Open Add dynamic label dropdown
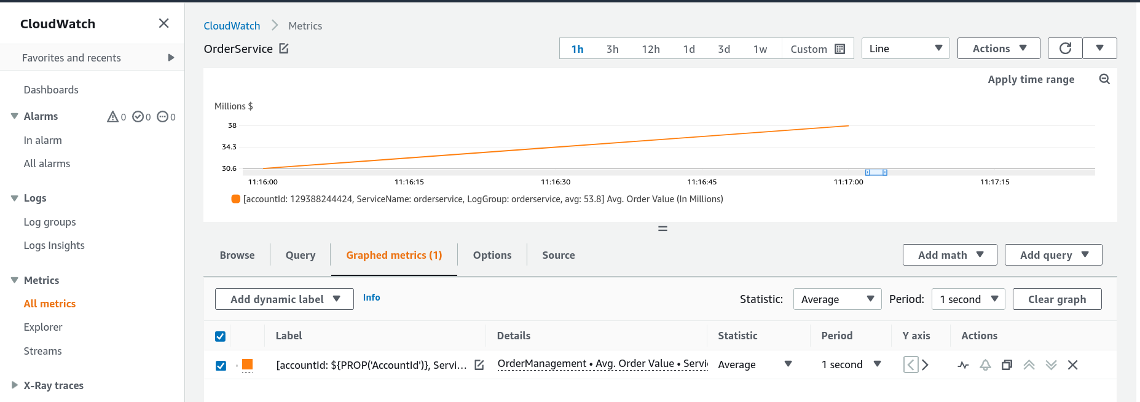 [x=285, y=299]
